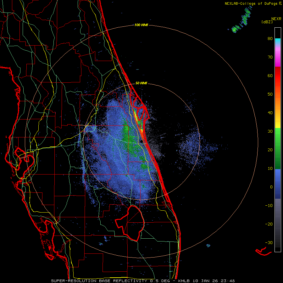Select the 60 value on the dBZ scale
The image size is (283, 283).
pos(270,75)
